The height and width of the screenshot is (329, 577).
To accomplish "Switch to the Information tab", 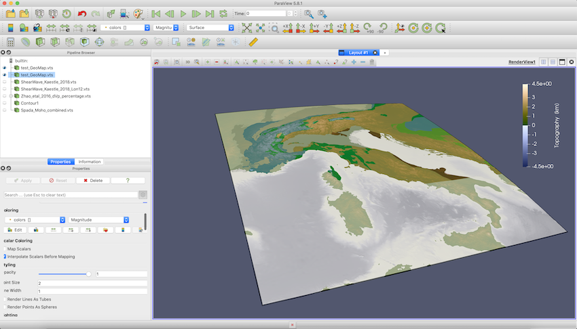I will [x=90, y=162].
